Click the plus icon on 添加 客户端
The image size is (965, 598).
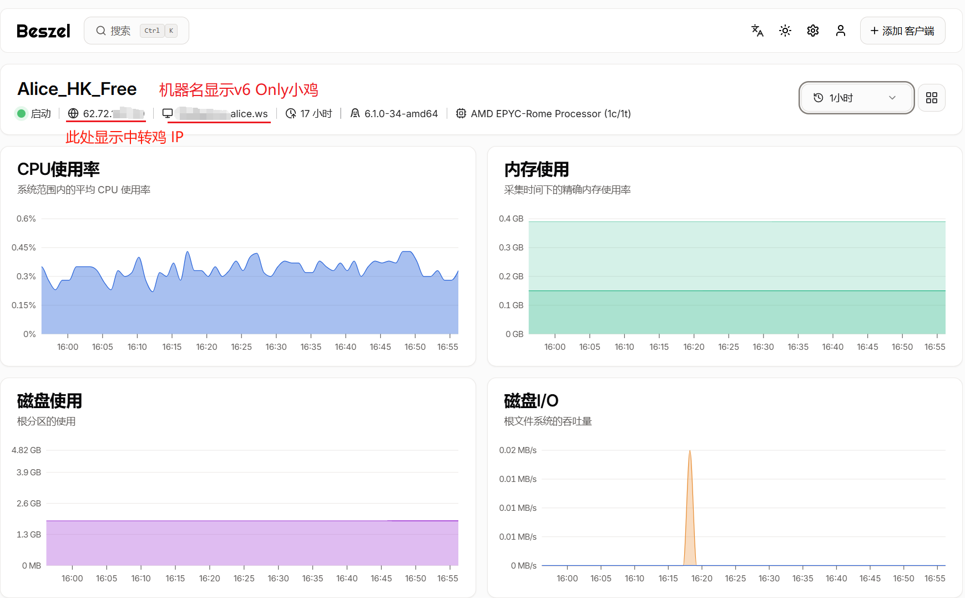(x=875, y=31)
